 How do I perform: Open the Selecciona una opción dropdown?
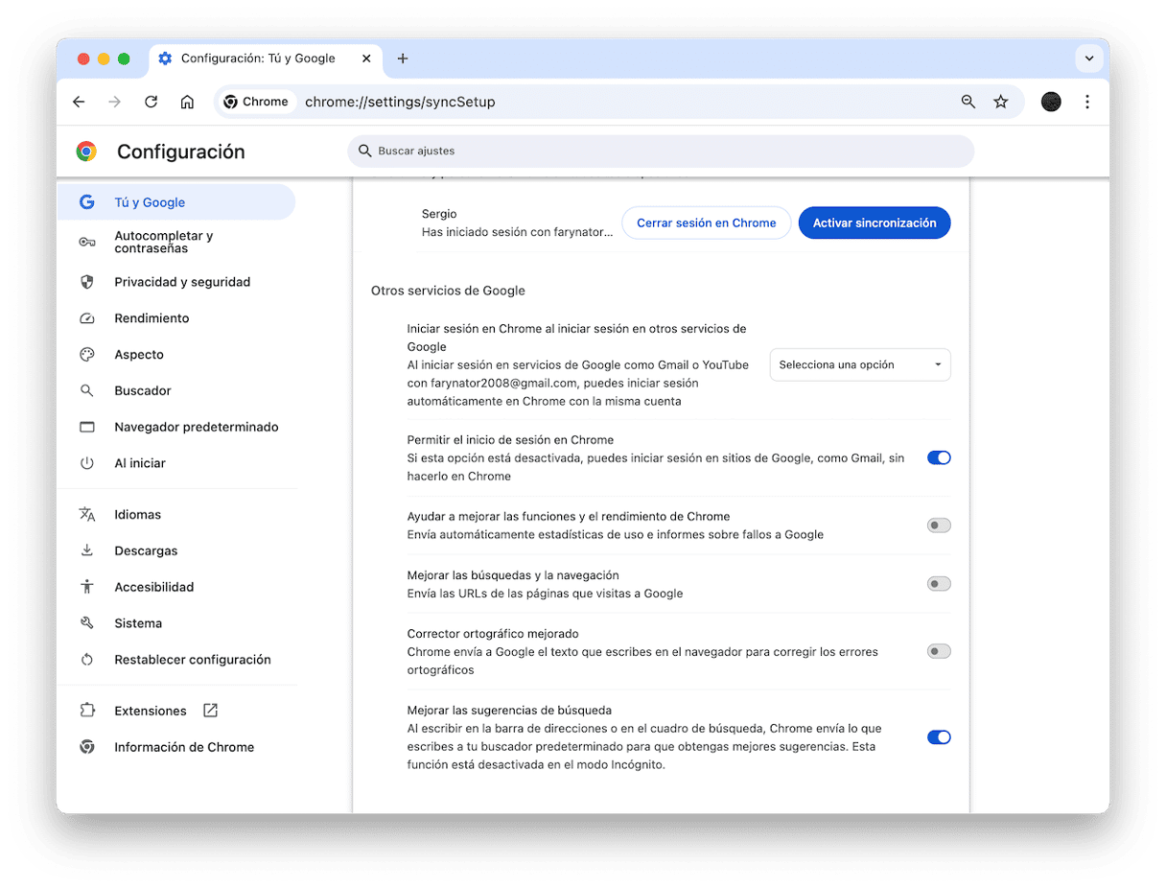coord(859,365)
